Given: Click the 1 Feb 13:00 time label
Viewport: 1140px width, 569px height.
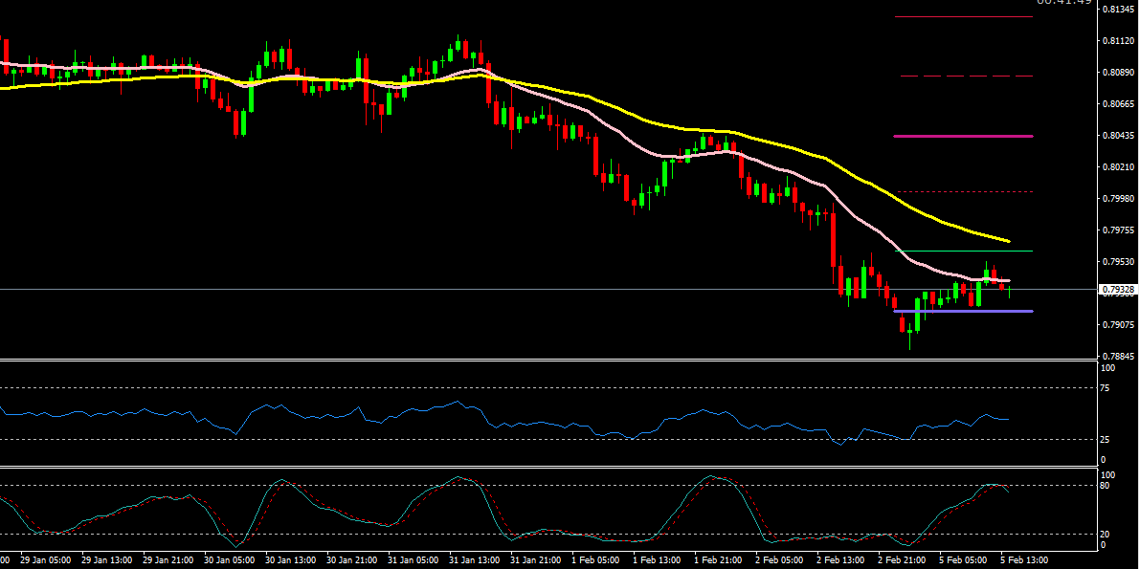Looking at the screenshot, I should (658, 561).
